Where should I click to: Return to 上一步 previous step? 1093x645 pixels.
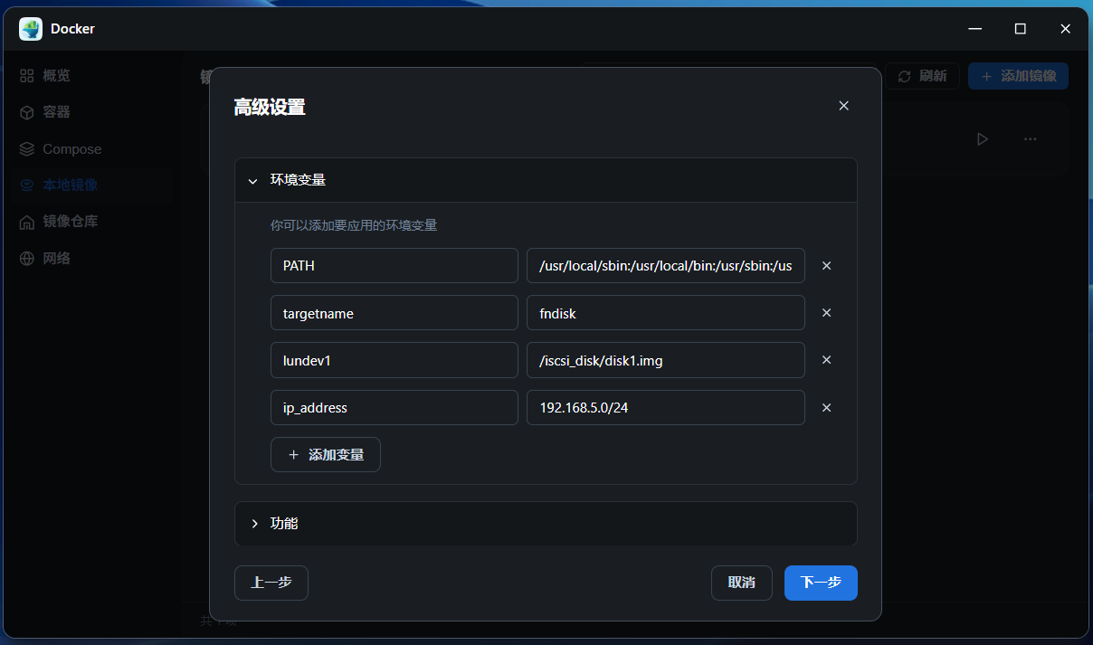pos(271,583)
